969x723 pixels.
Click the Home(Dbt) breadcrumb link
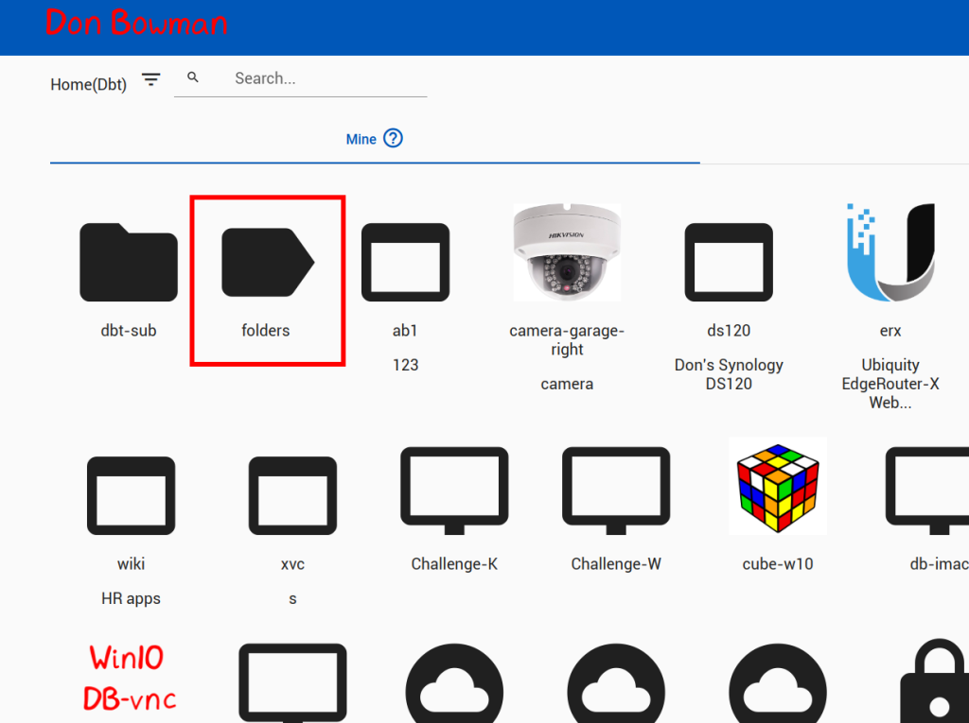(x=88, y=84)
